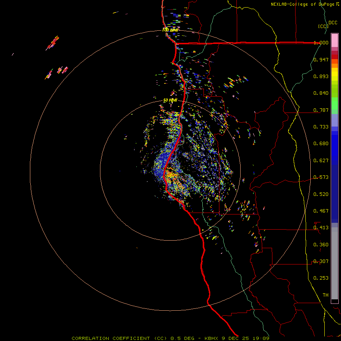The image size is (341, 341).
Task: Select the 0.893 scale value
Action: tap(321, 76)
